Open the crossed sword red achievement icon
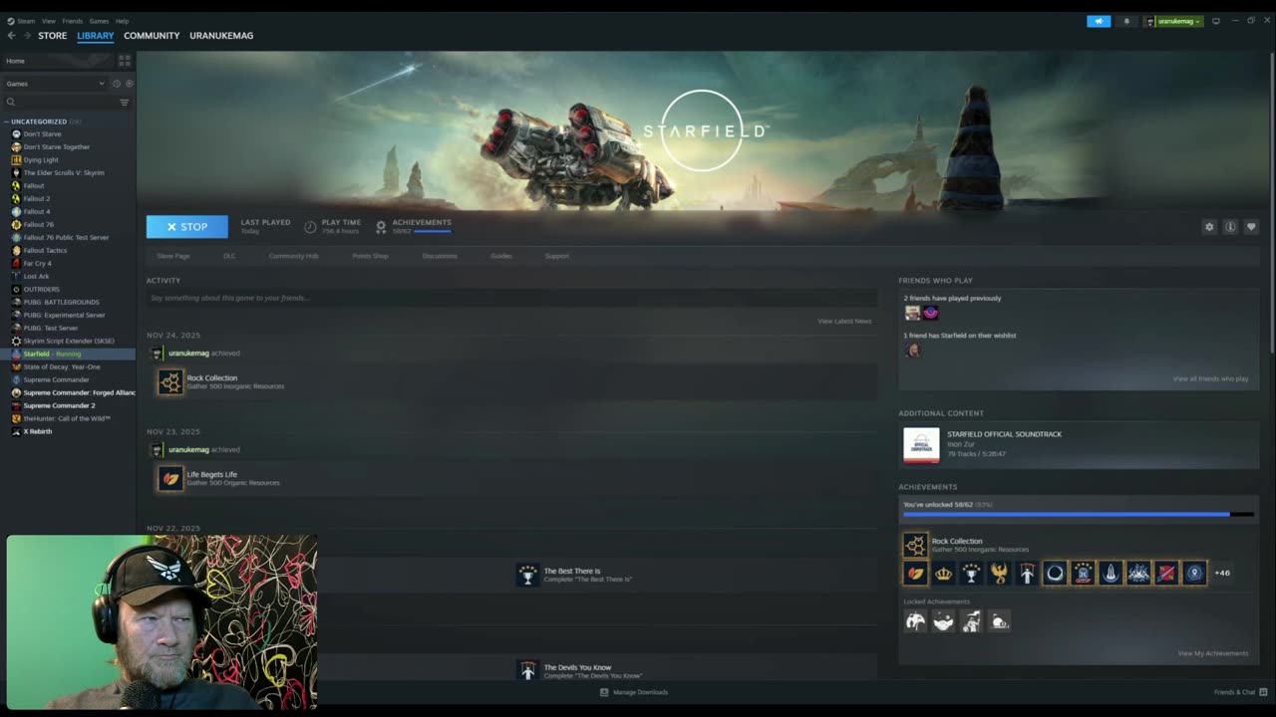1276x717 pixels. 1166,573
